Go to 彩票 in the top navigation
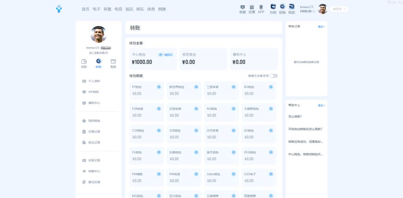Screen dimensions: 403x198 107,9
